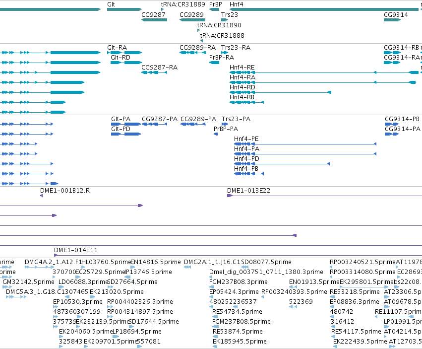Click tRNA:CR31890 label
This screenshot has width=422, height=349.
(x=219, y=25)
